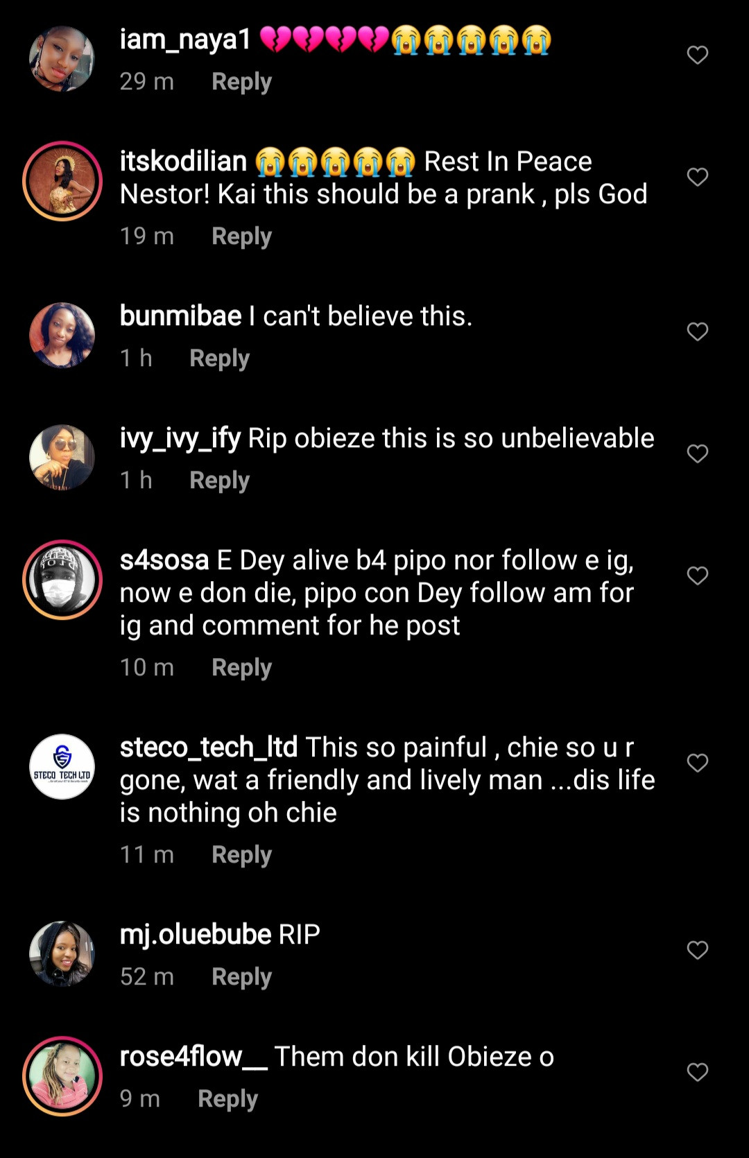Open s4sosa's profile from the username
Viewport: 749px width, 1158px height.
click(x=164, y=560)
